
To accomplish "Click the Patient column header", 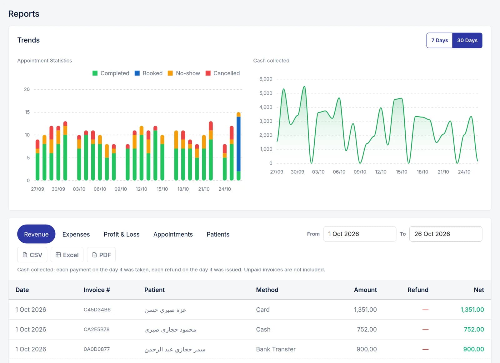I will (x=154, y=290).
